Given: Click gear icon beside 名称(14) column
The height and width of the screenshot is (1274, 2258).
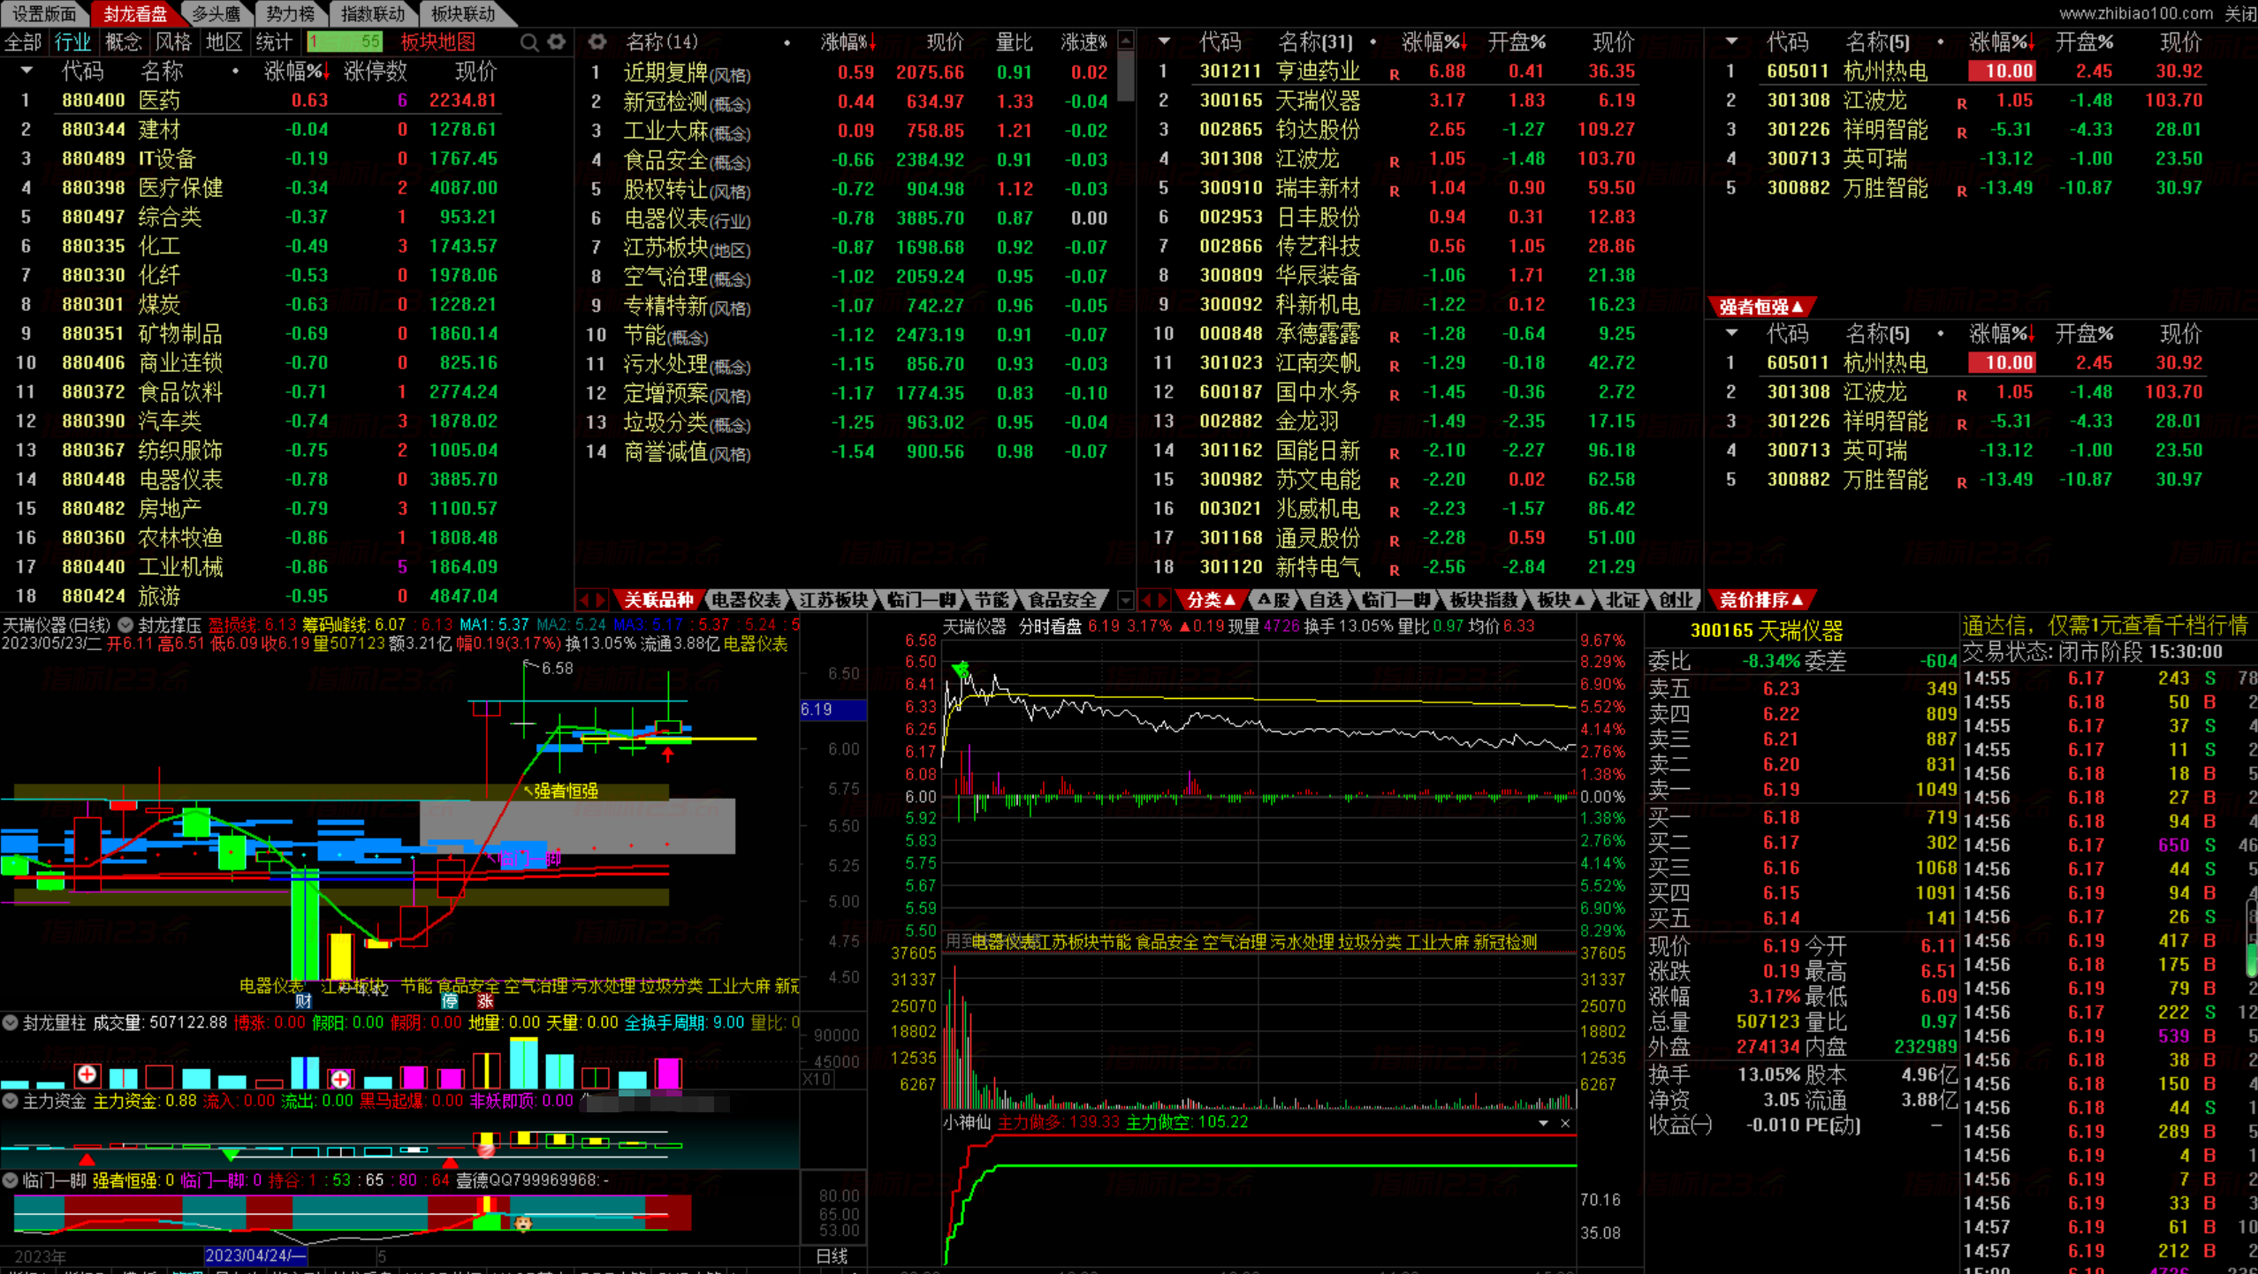Looking at the screenshot, I should pos(597,42).
